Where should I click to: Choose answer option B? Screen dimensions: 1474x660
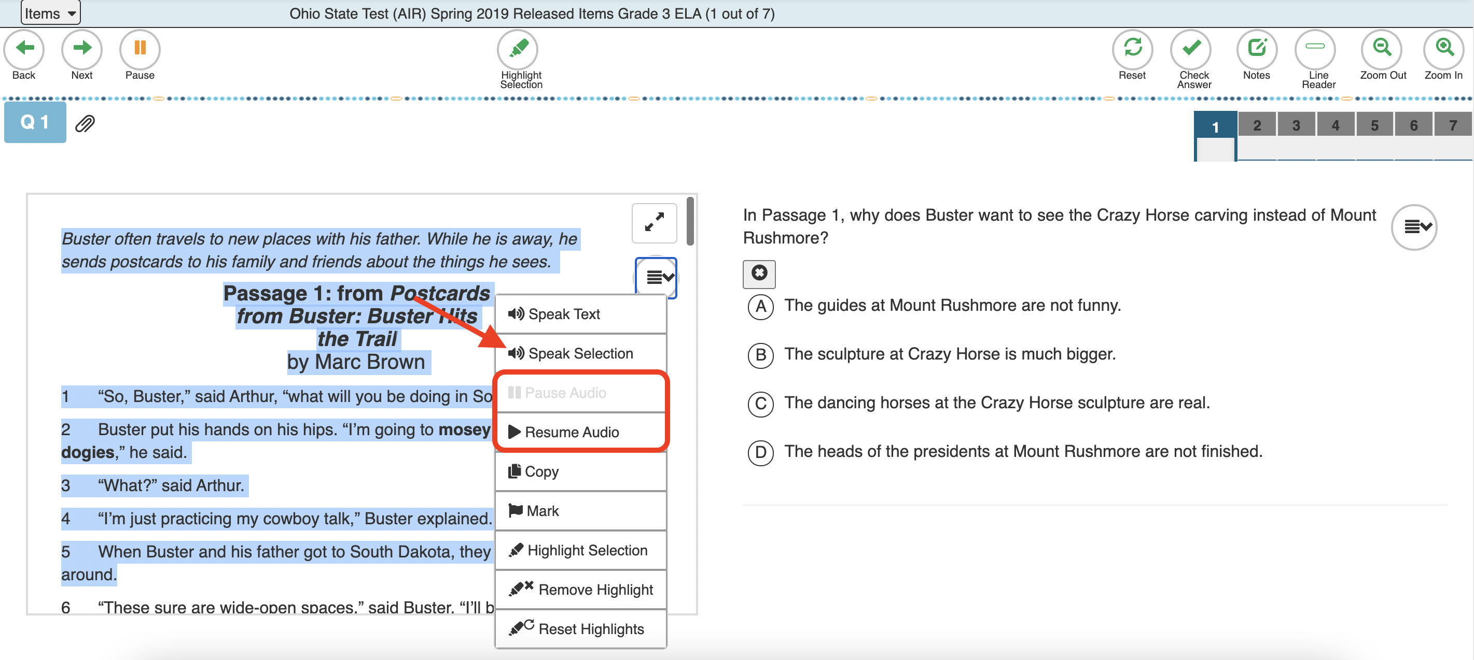(x=760, y=355)
